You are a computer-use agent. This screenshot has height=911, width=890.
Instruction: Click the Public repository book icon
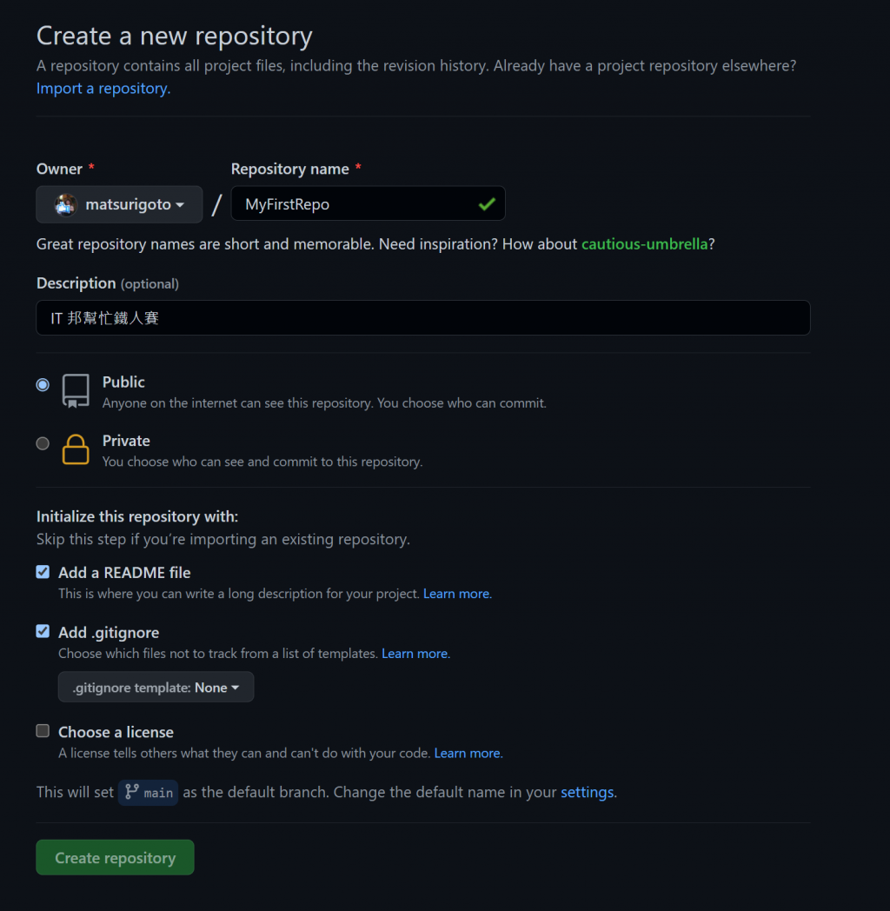76,391
